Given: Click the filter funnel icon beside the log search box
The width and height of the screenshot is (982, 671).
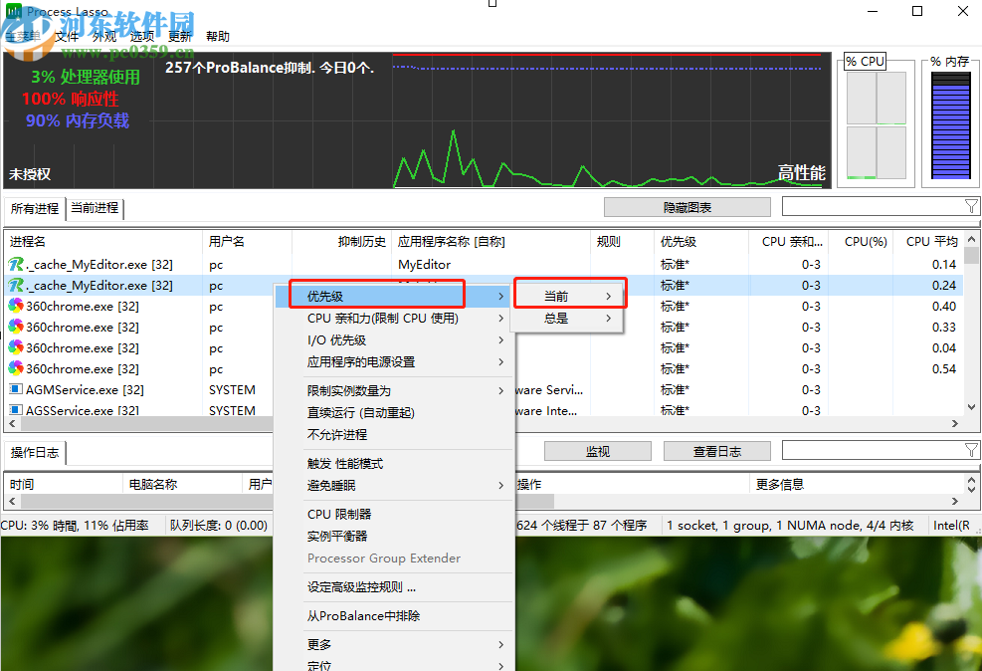Looking at the screenshot, I should 971,450.
